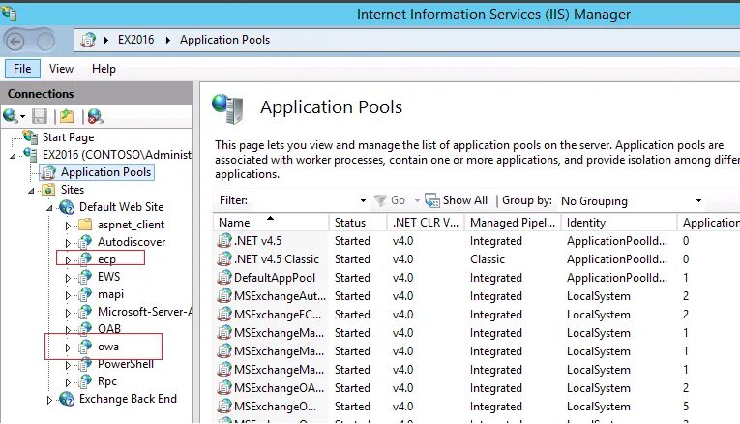Screen dimensions: 740x424
Task: Select the Start Page tree item
Action: tap(68, 136)
